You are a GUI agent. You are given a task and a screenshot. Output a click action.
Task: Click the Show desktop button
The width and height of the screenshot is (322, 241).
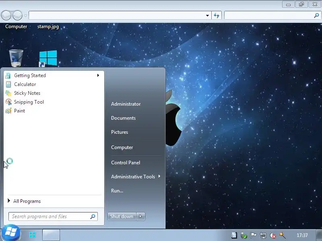(x=319, y=235)
